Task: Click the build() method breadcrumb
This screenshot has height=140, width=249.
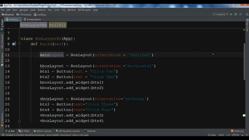Action: tap(57, 25)
